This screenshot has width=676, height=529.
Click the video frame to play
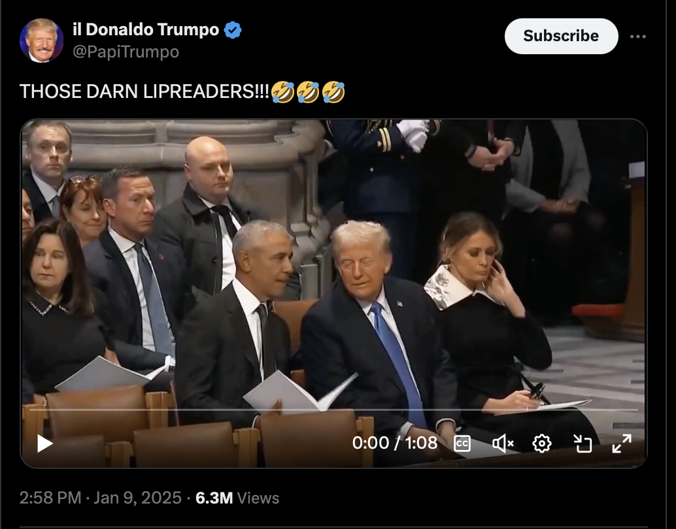click(333, 267)
